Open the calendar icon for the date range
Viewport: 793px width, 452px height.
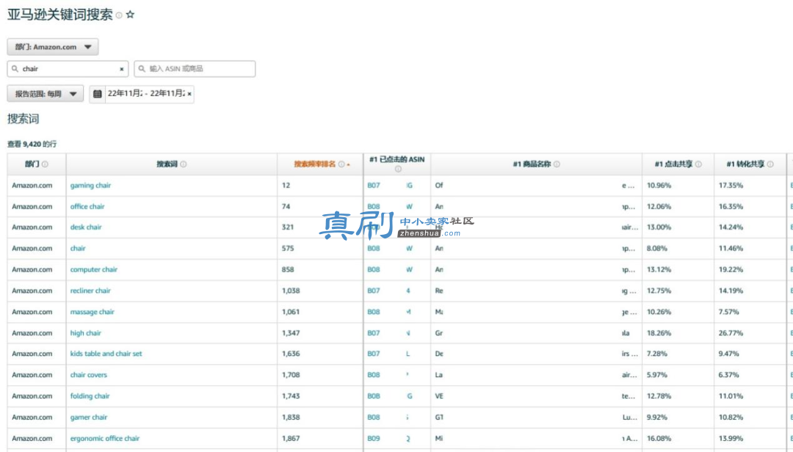[x=98, y=94]
